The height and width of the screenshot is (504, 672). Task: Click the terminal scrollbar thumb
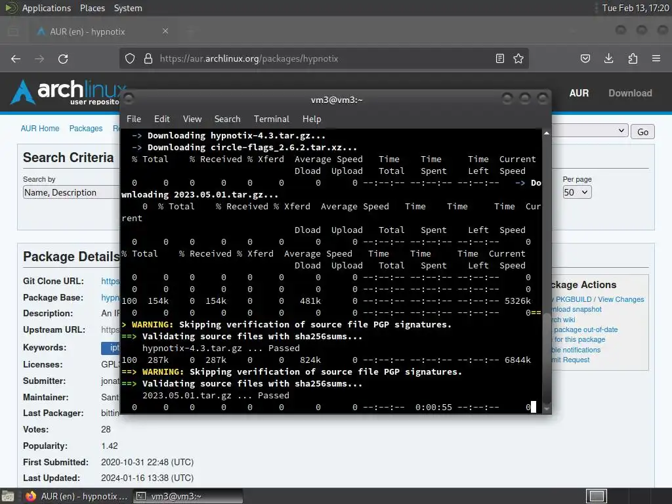coord(547,358)
